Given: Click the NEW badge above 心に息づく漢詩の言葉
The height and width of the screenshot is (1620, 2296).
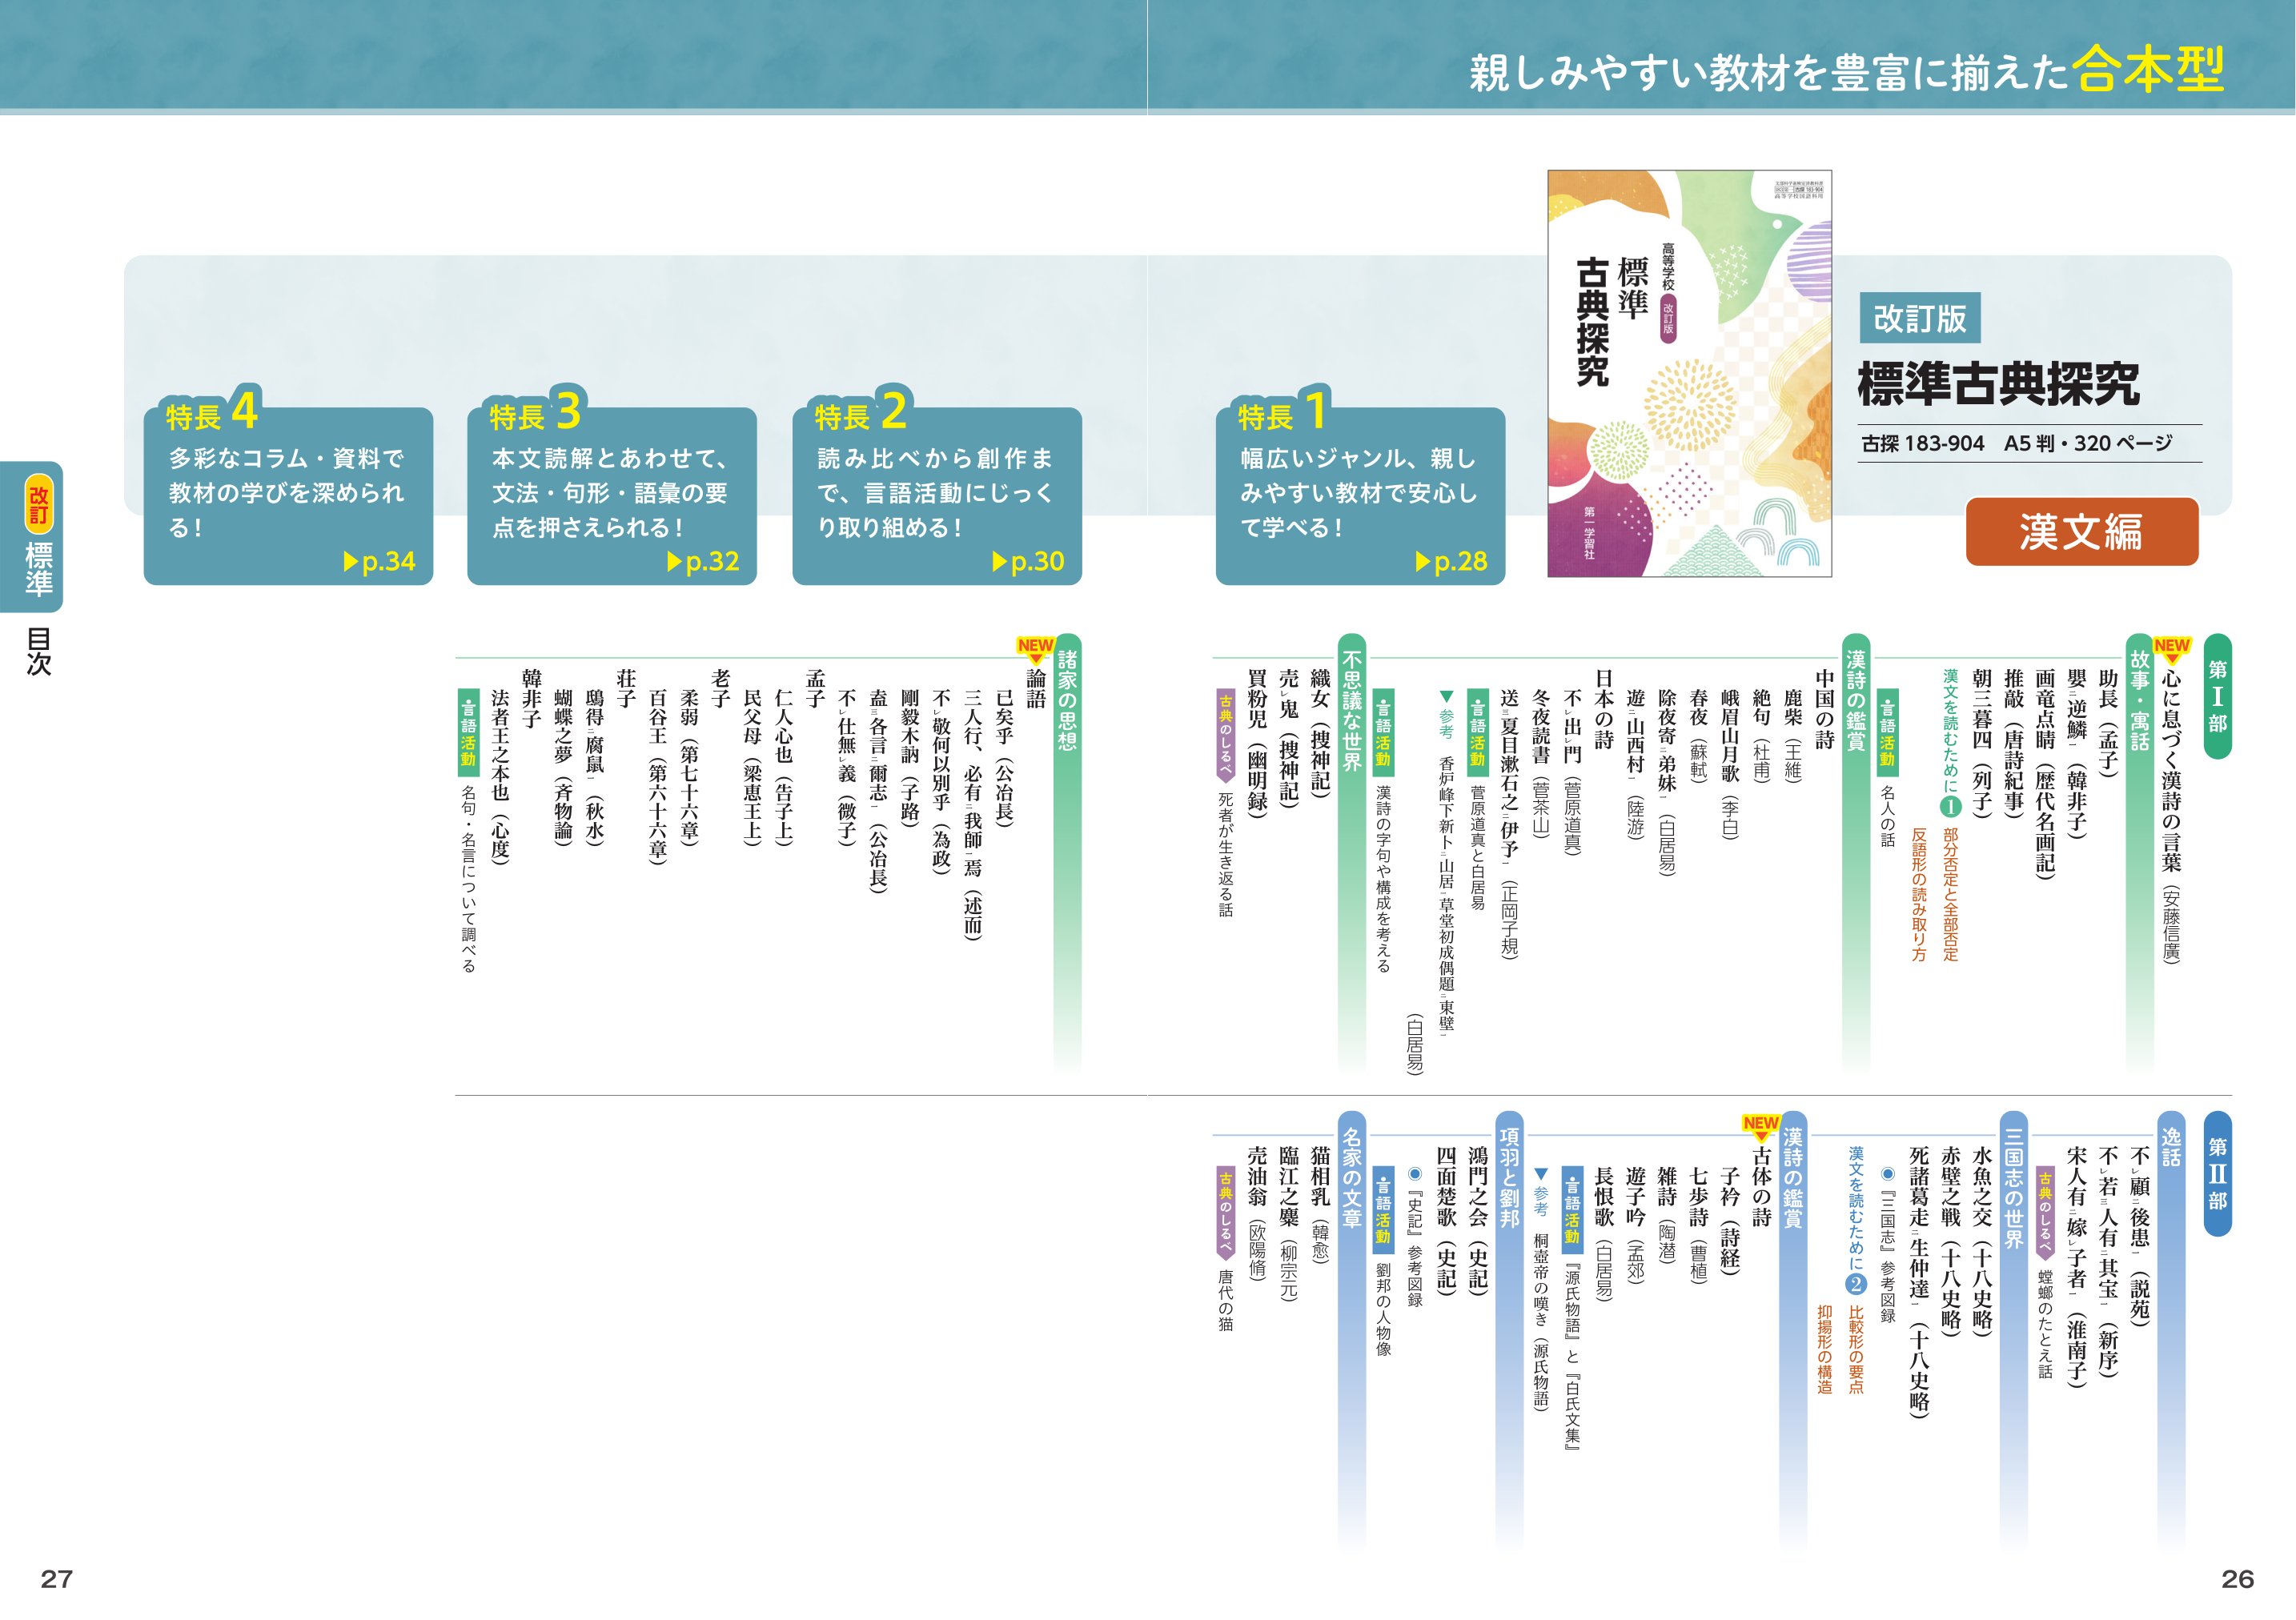Looking at the screenshot, I should (2171, 648).
